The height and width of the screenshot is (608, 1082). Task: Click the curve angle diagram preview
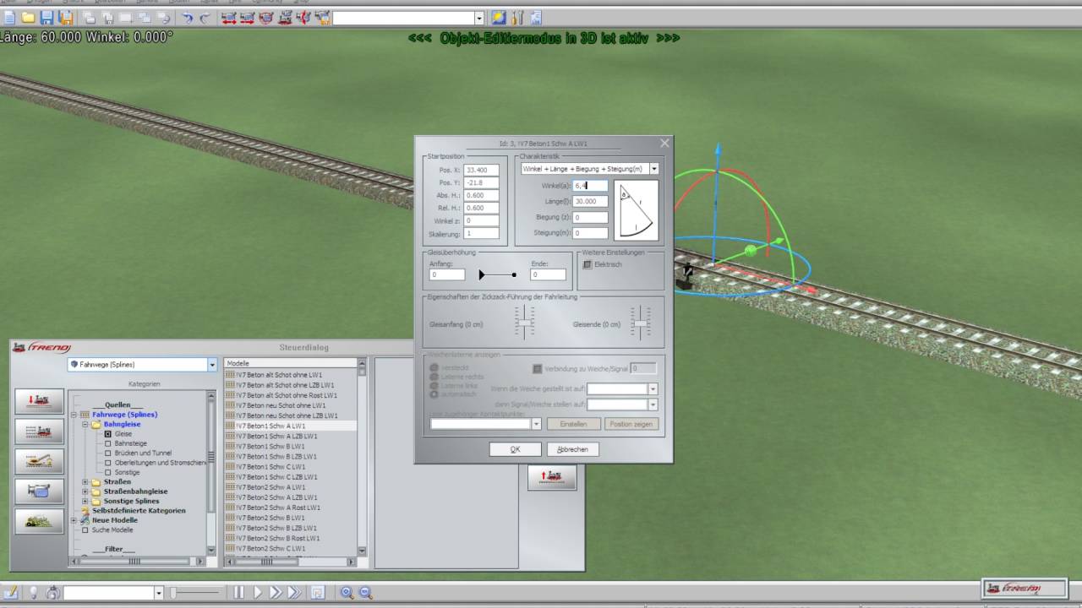(x=636, y=210)
